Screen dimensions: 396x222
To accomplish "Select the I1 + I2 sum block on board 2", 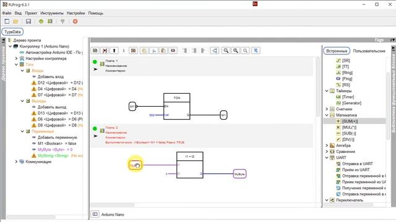I will coord(190,165).
